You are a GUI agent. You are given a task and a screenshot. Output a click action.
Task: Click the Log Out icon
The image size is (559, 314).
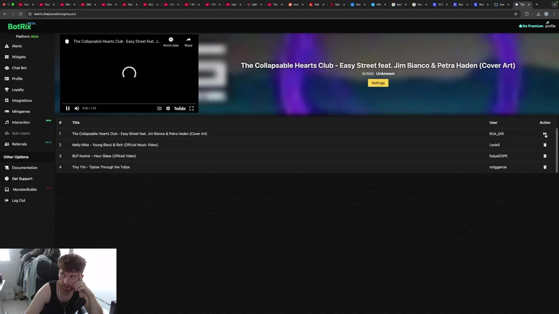pyautogui.click(x=7, y=200)
